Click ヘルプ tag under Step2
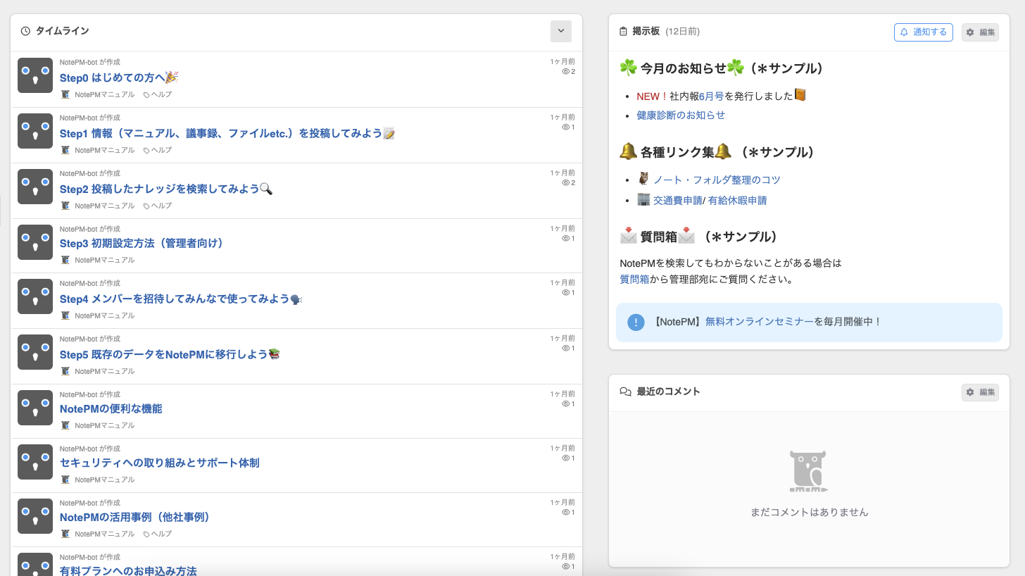This screenshot has width=1025, height=576. pos(158,206)
